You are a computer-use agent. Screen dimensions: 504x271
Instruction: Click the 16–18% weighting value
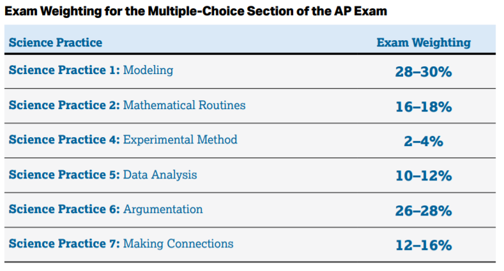tap(424, 106)
